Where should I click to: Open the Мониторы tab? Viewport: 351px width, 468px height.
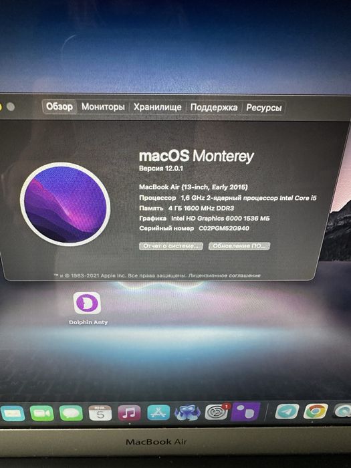coord(103,107)
